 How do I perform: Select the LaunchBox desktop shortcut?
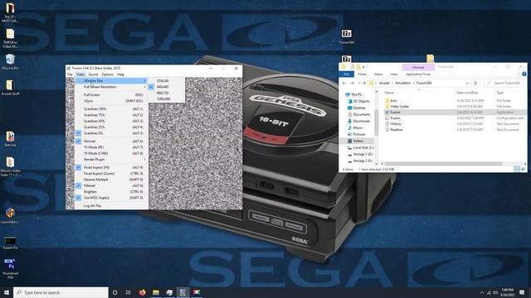[10, 215]
